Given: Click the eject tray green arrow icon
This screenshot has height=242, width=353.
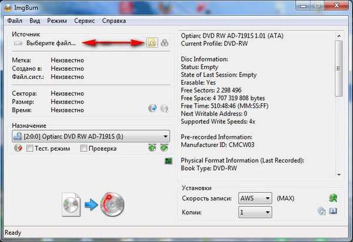Looking at the screenshot, I should [152, 148].
